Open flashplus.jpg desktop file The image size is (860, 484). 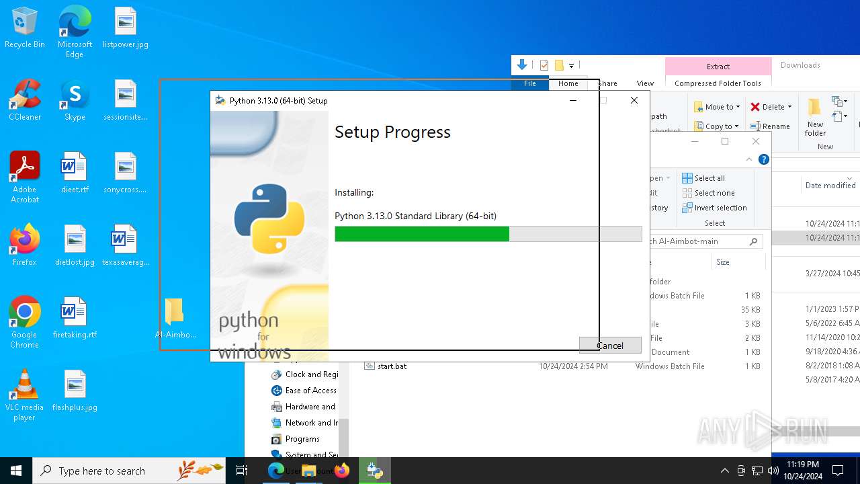(75, 391)
